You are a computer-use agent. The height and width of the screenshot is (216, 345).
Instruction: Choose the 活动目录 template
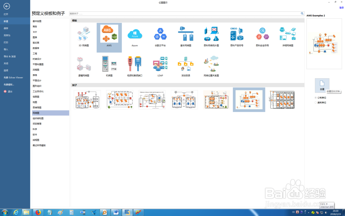[186, 66]
